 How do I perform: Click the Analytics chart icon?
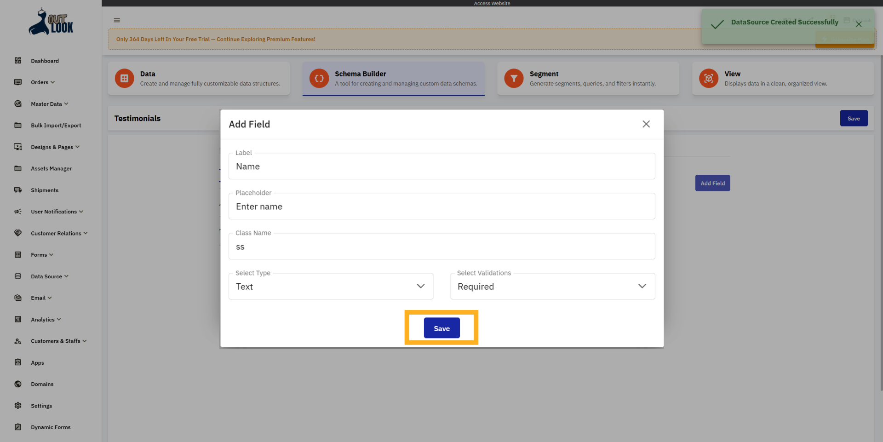pyautogui.click(x=18, y=319)
